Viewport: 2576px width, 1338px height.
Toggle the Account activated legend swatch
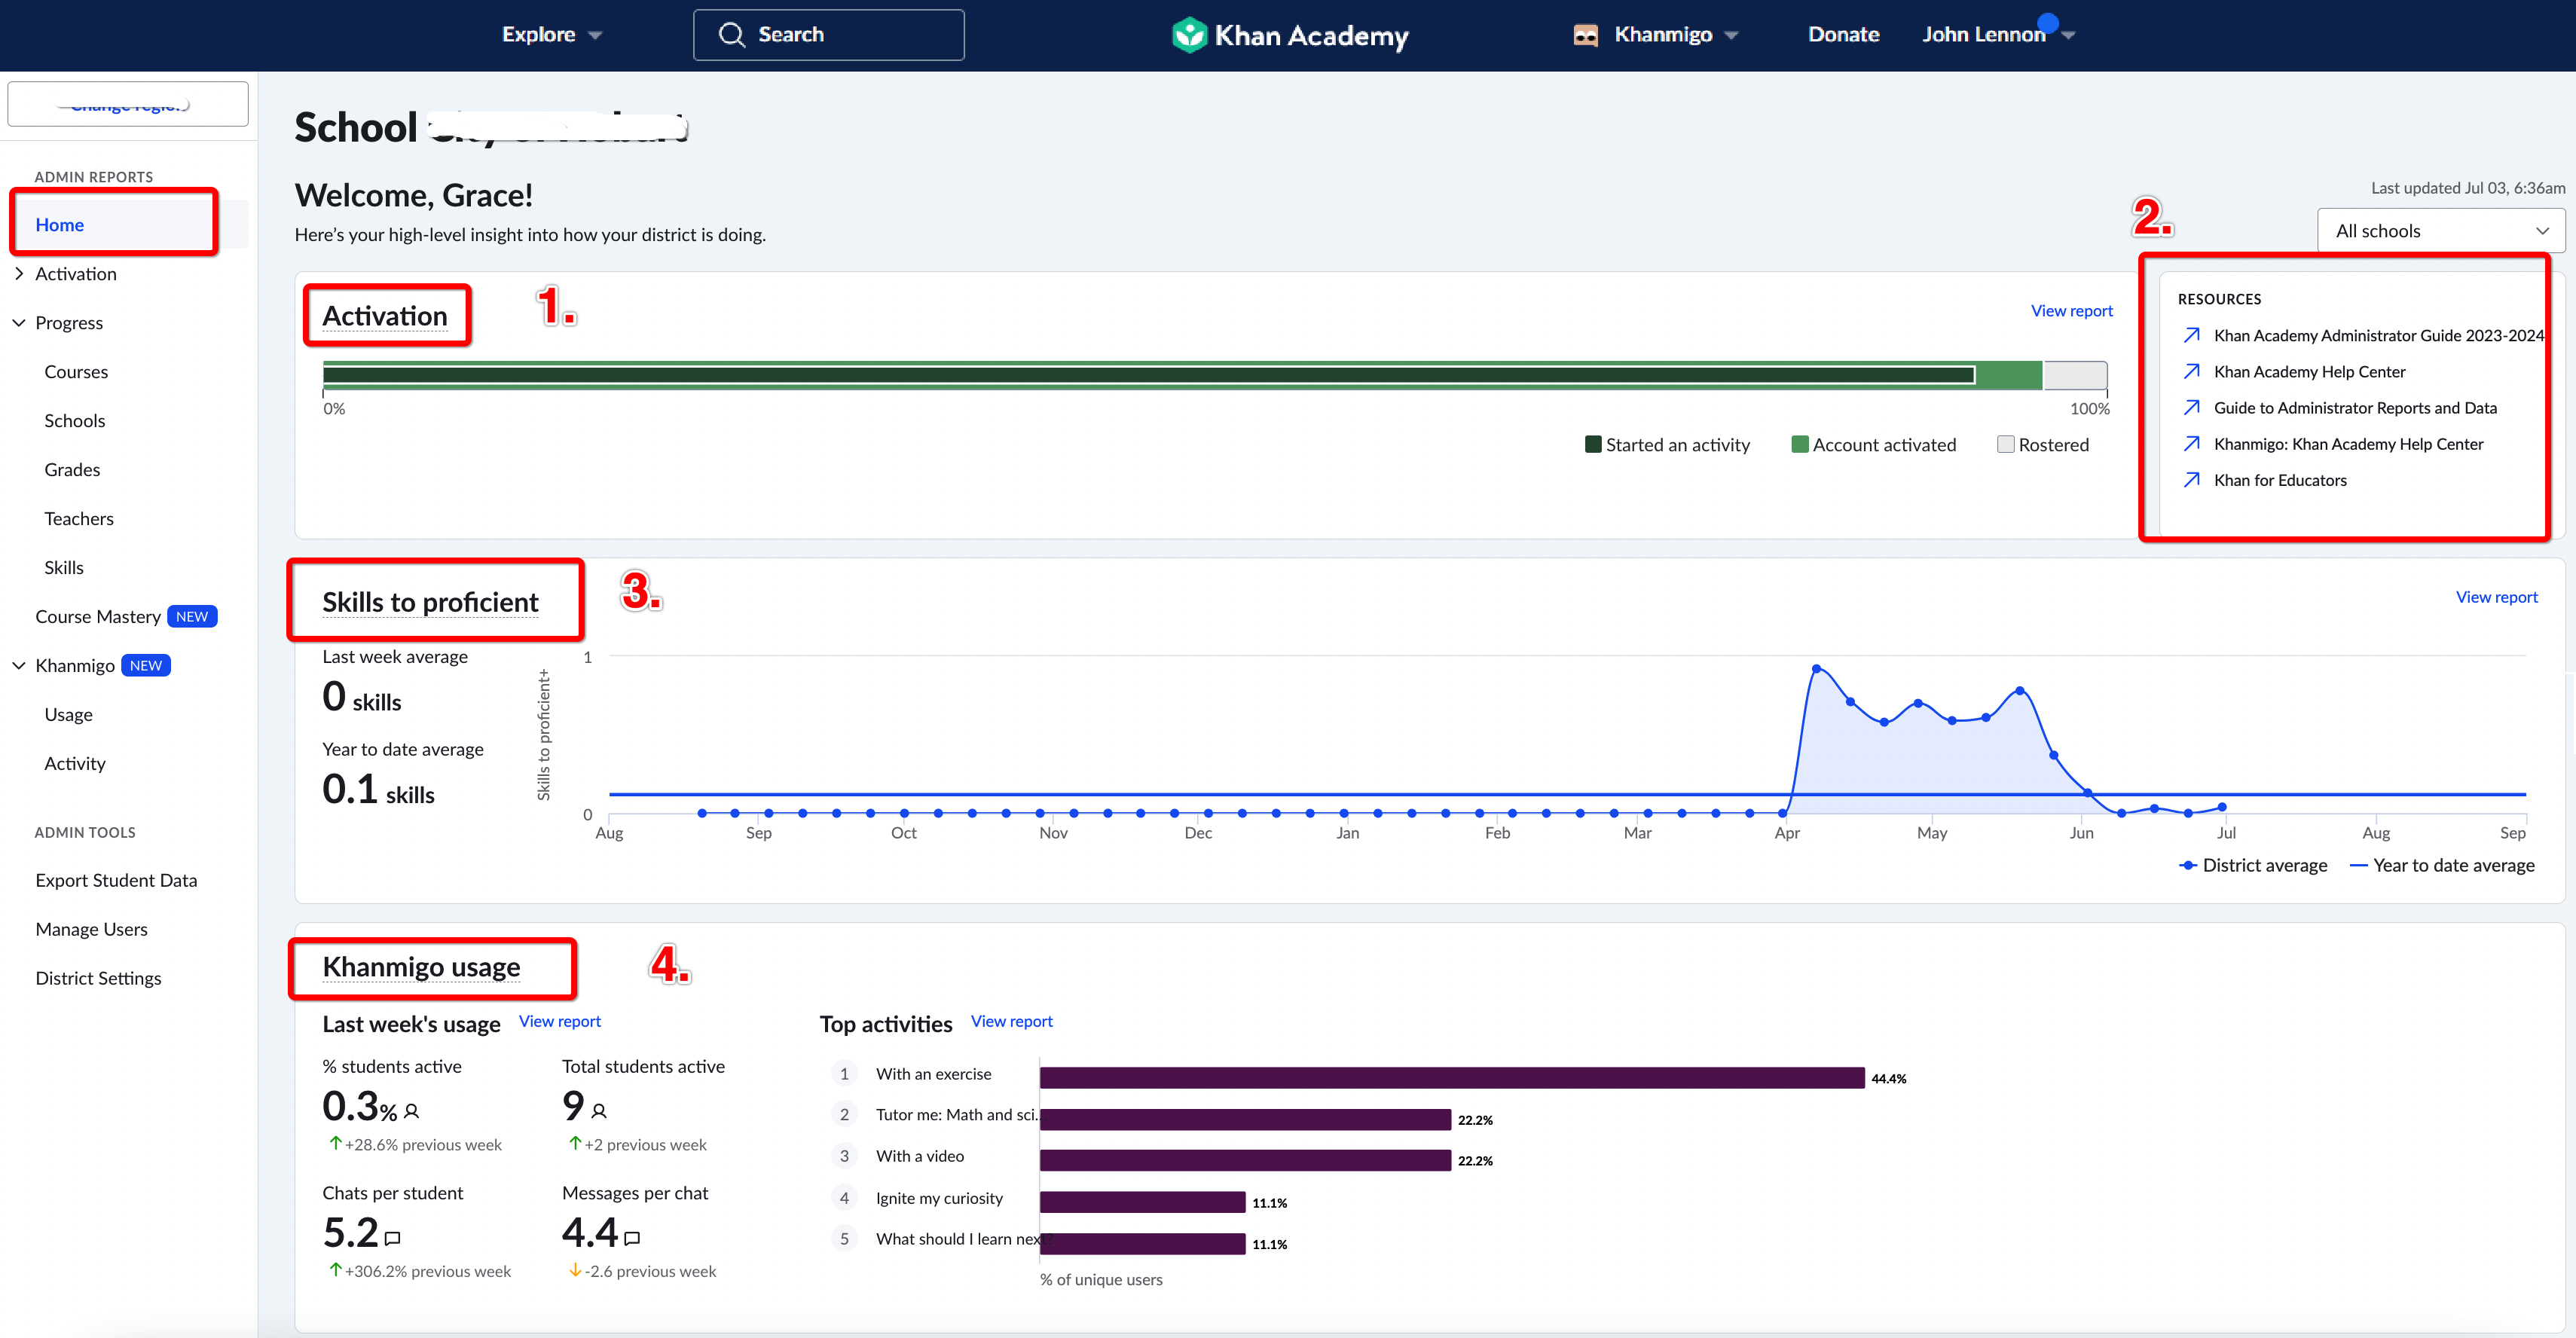tap(1800, 444)
